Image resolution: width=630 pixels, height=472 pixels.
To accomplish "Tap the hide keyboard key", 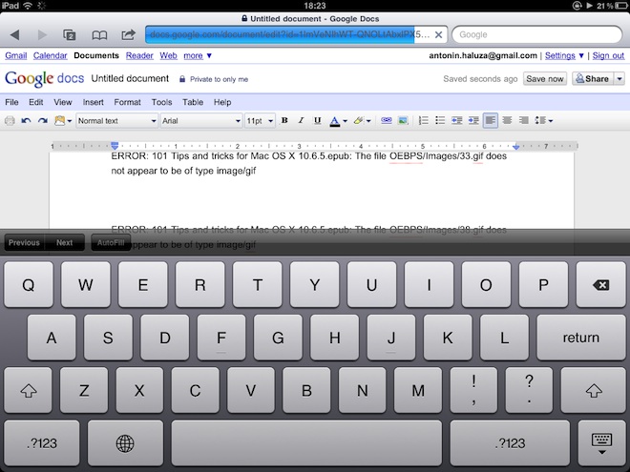I will pyautogui.click(x=601, y=443).
